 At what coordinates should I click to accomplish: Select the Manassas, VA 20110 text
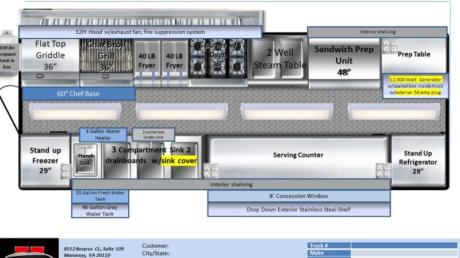pos(87,255)
